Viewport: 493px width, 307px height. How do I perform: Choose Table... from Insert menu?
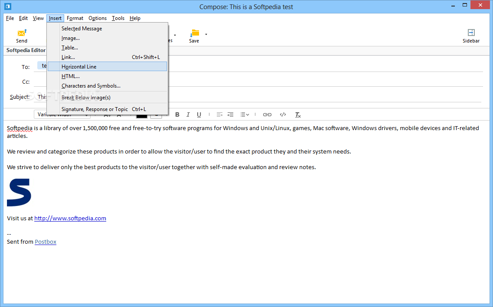[x=107, y=48]
